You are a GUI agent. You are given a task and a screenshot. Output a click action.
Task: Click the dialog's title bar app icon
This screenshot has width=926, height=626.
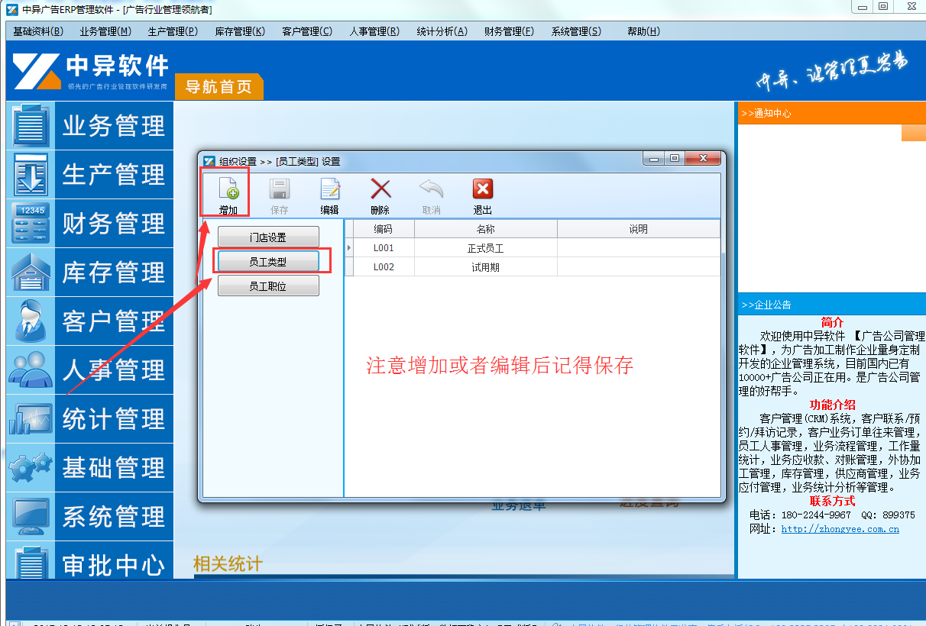click(x=209, y=161)
